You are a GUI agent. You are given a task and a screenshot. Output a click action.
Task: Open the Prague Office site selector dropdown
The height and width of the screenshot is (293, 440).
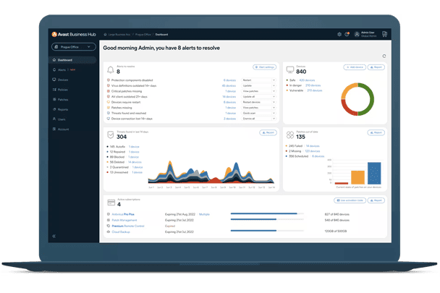pos(74,47)
